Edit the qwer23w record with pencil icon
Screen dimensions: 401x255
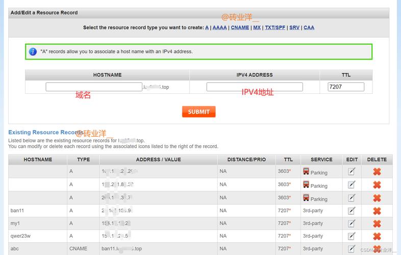pos(352,236)
